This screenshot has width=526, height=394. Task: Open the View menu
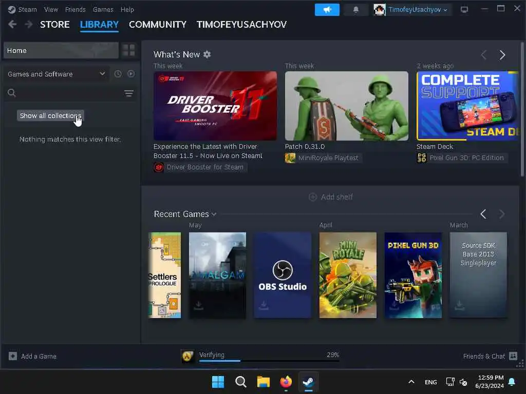(x=51, y=9)
